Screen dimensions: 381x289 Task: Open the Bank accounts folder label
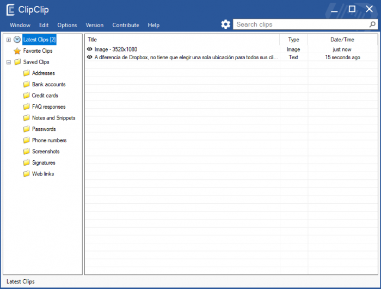click(x=49, y=84)
